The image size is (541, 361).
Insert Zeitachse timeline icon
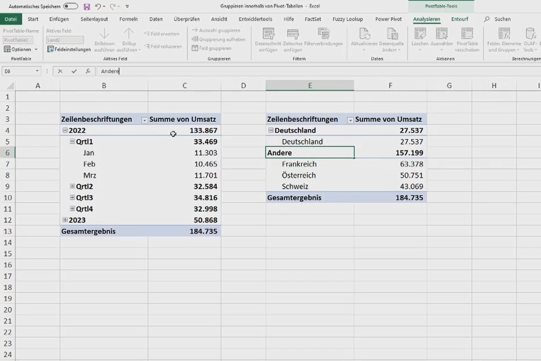pyautogui.click(x=293, y=34)
